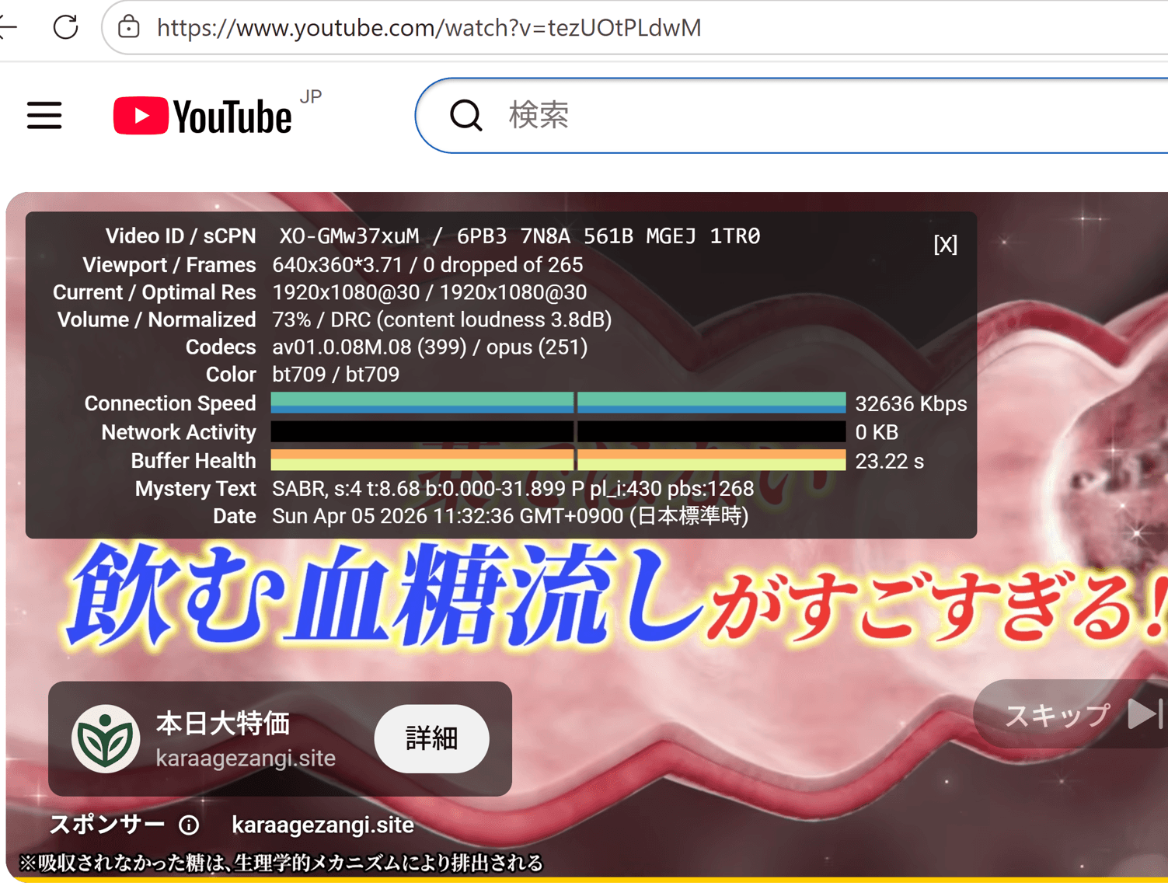
Task: Click the search magnifier icon
Action: (466, 115)
